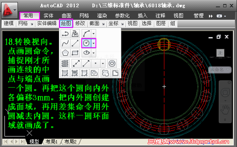
Task: Open the 图层 panel
Action: coord(161,23)
